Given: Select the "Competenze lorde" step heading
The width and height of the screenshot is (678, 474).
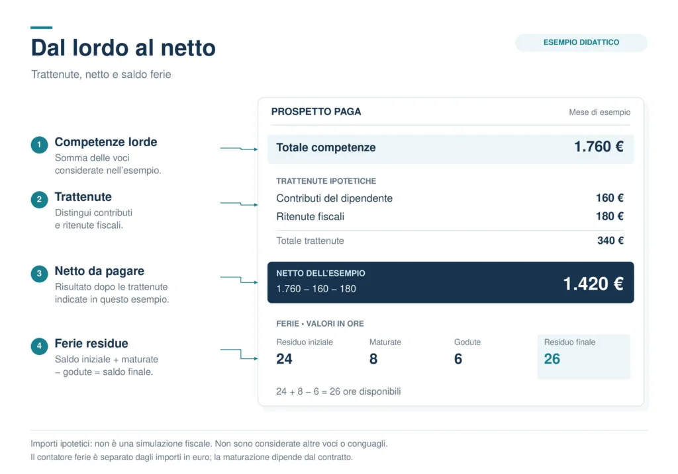Looking at the screenshot, I should (105, 141).
